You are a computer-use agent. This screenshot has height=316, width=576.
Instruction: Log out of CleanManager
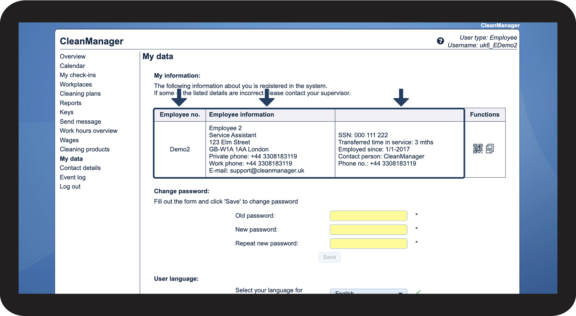tap(70, 186)
